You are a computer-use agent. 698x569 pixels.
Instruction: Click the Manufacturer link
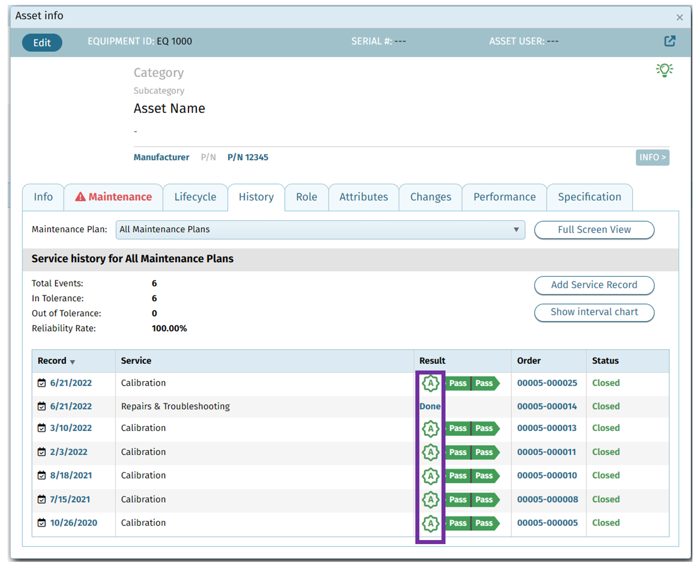tap(161, 157)
